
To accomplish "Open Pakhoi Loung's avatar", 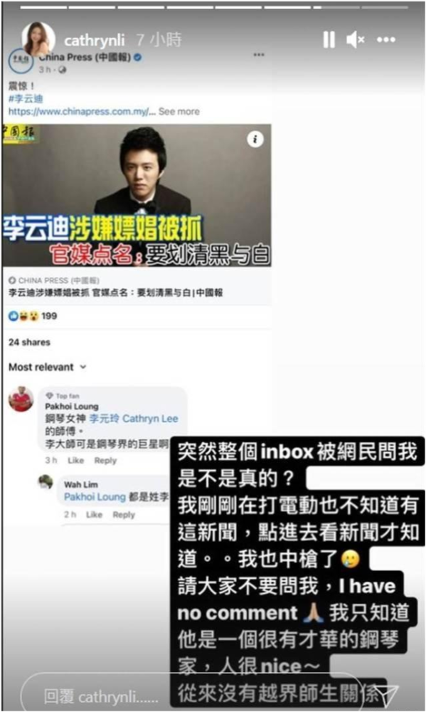I will tap(21, 399).
